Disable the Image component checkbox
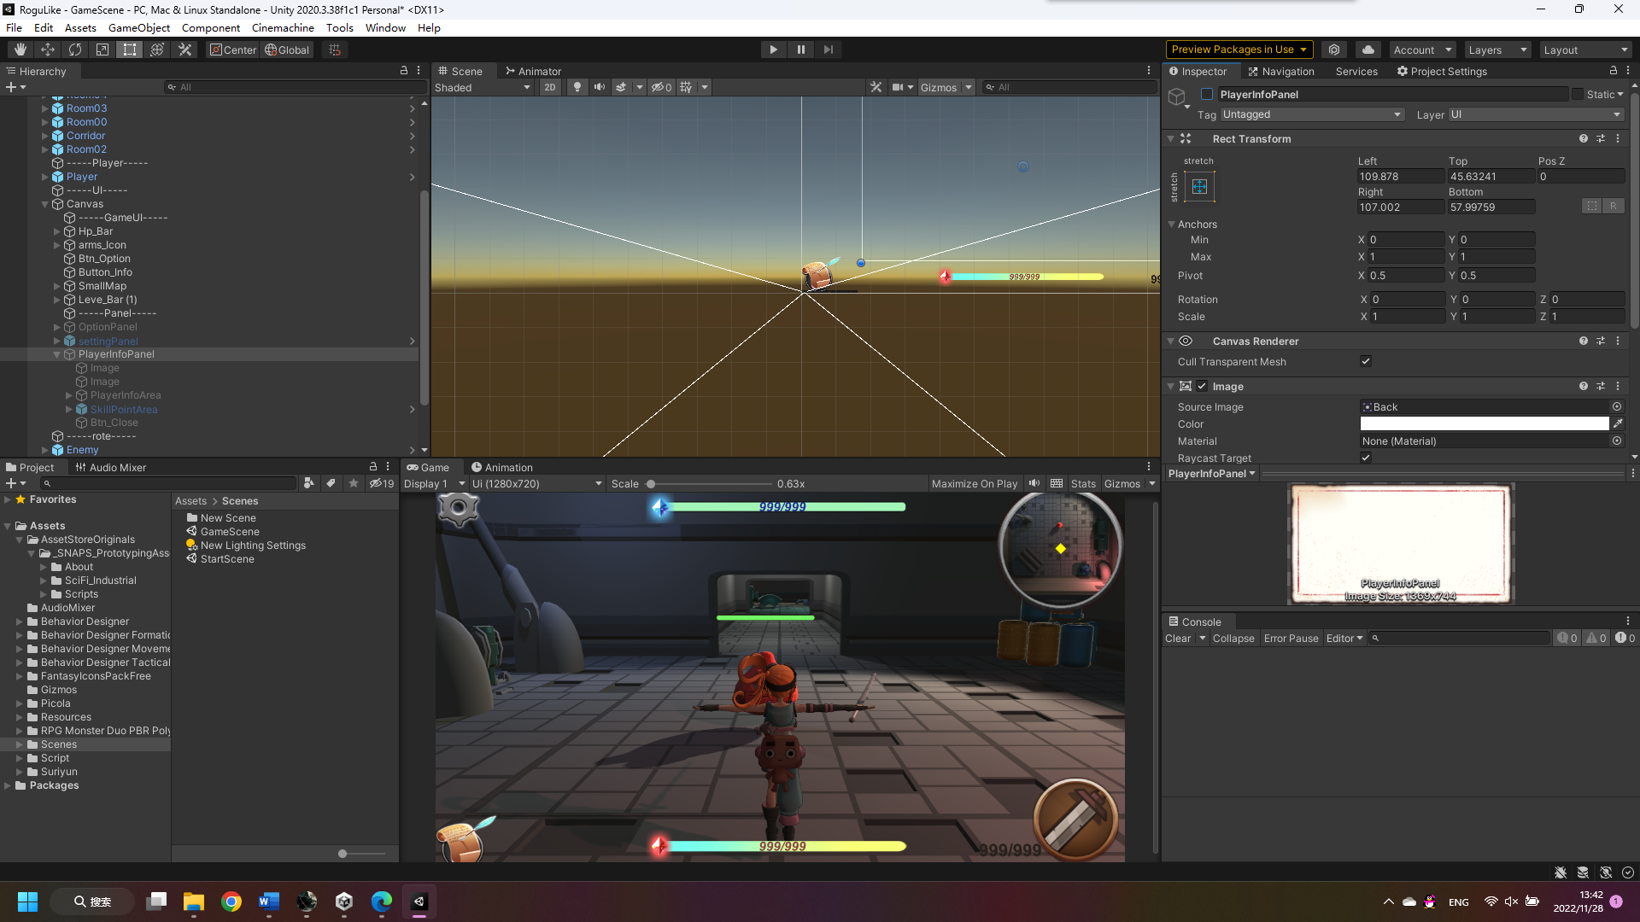The height and width of the screenshot is (922, 1640). tap(1202, 386)
